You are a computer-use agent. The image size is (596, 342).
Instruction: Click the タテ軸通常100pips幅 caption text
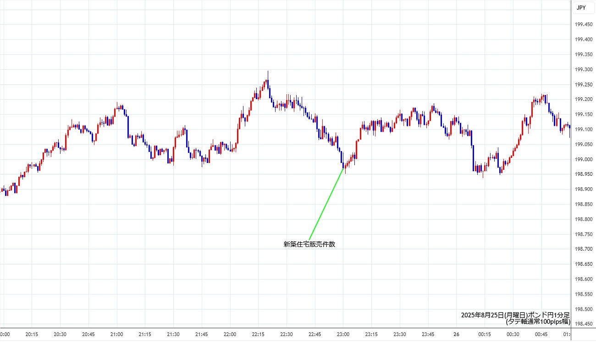538,322
